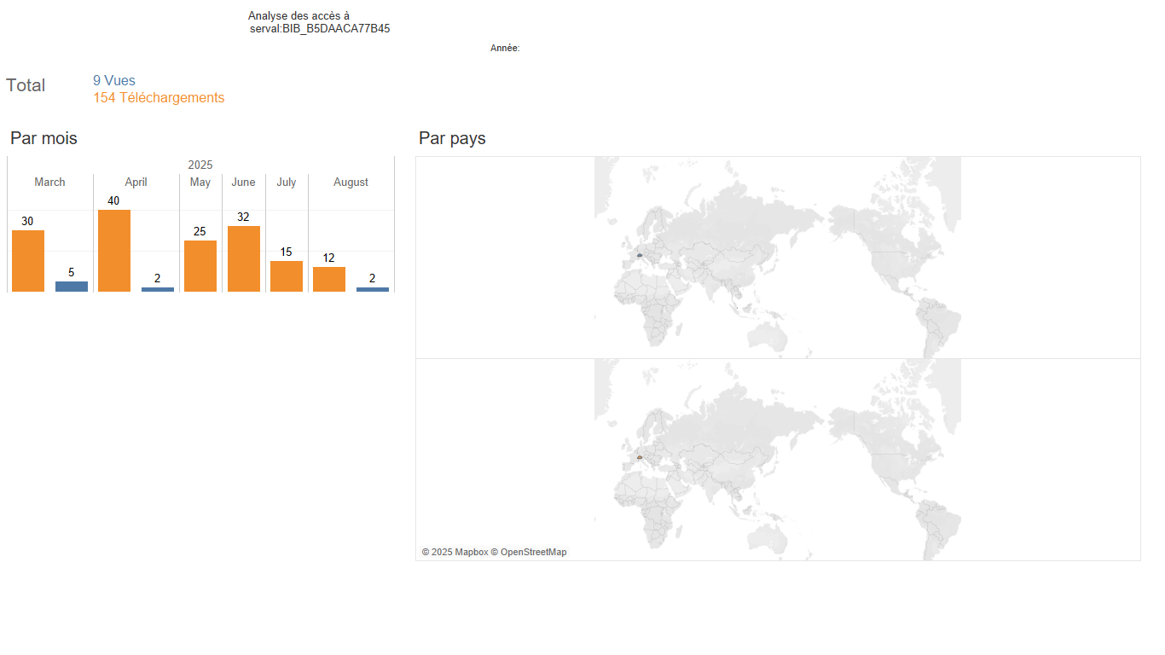Click the orange March bar labeled 30

28,261
